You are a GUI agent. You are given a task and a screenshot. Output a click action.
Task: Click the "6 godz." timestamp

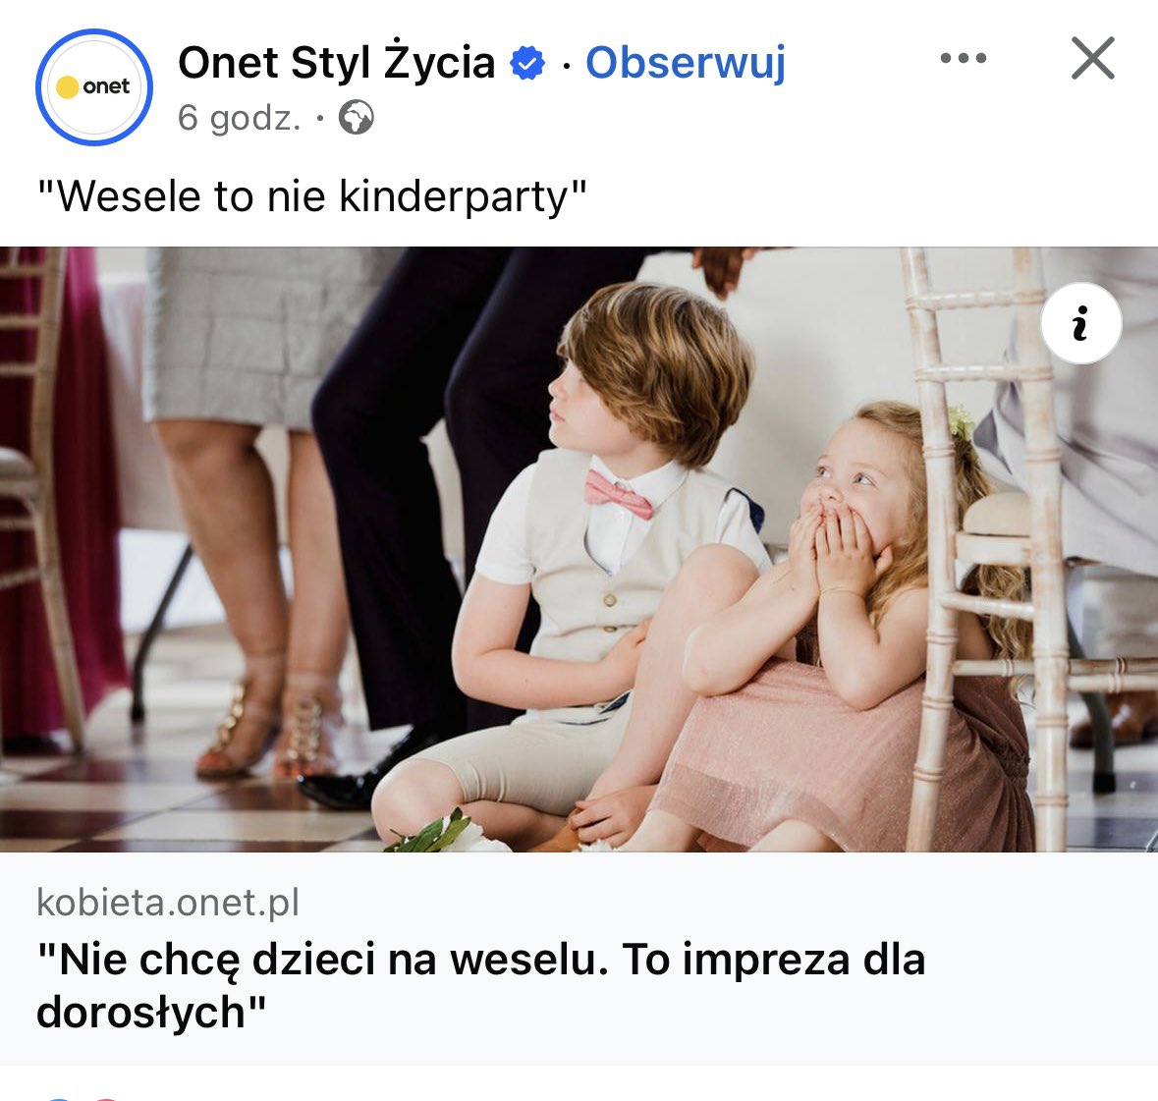pyautogui.click(x=240, y=118)
